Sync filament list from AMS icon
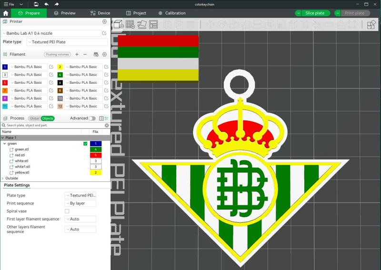 coord(96,54)
